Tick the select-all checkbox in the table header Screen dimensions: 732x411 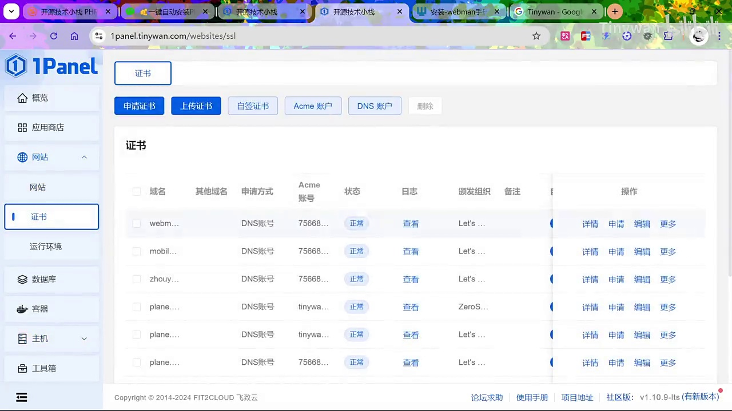tap(137, 192)
